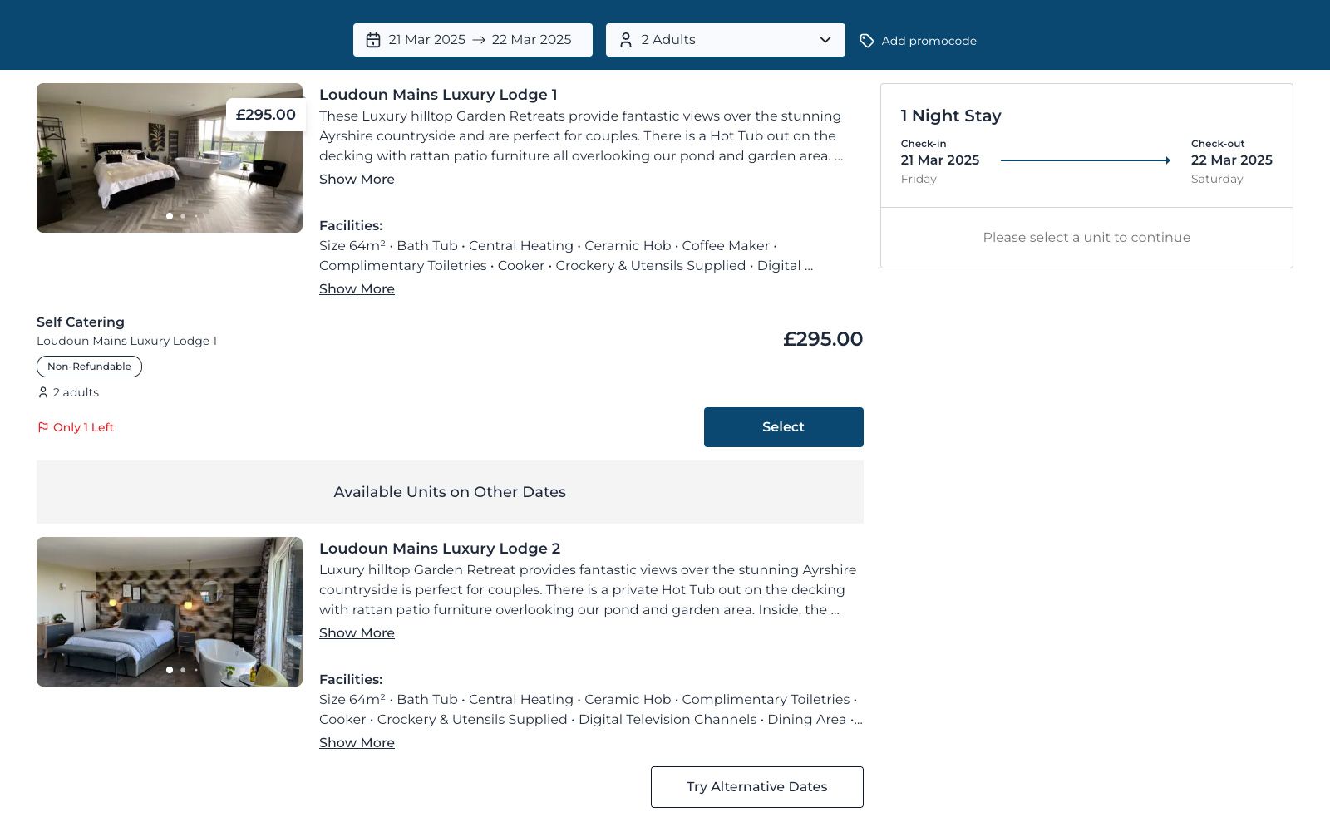1330x822 pixels.
Task: Click the person icon beside 2 adults
Action: point(43,392)
